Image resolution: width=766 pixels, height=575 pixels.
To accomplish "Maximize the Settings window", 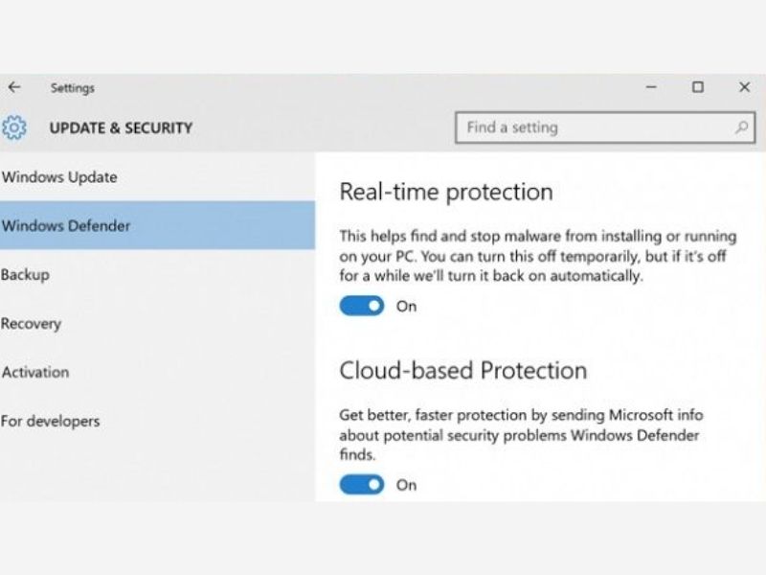I will 698,87.
